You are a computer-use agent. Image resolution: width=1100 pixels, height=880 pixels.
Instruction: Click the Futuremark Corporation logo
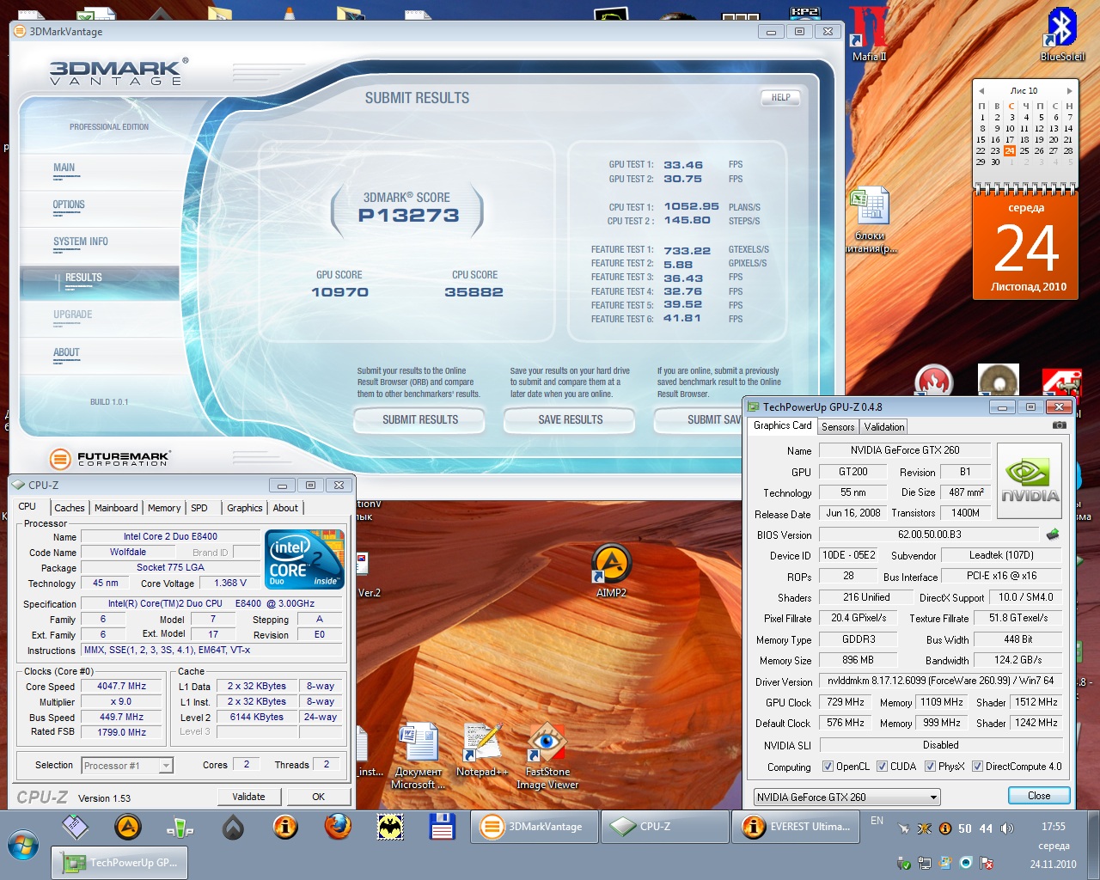point(110,459)
